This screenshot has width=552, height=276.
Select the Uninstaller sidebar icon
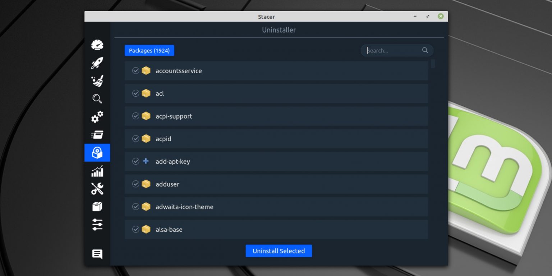97,153
